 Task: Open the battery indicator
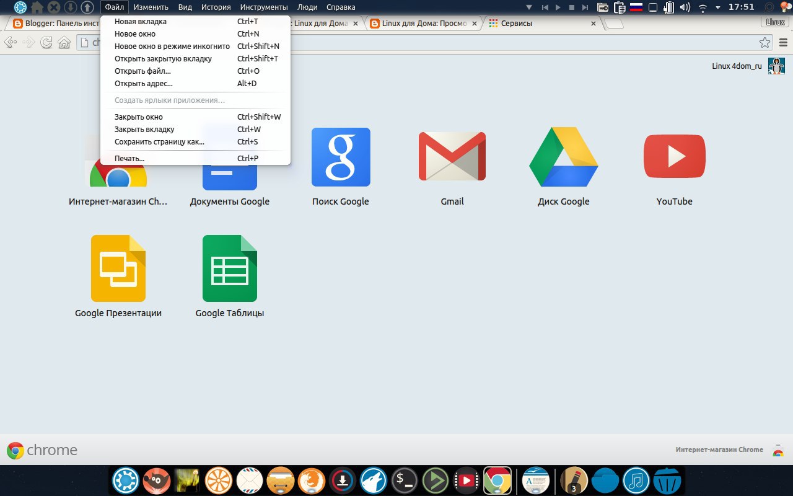pyautogui.click(x=669, y=7)
